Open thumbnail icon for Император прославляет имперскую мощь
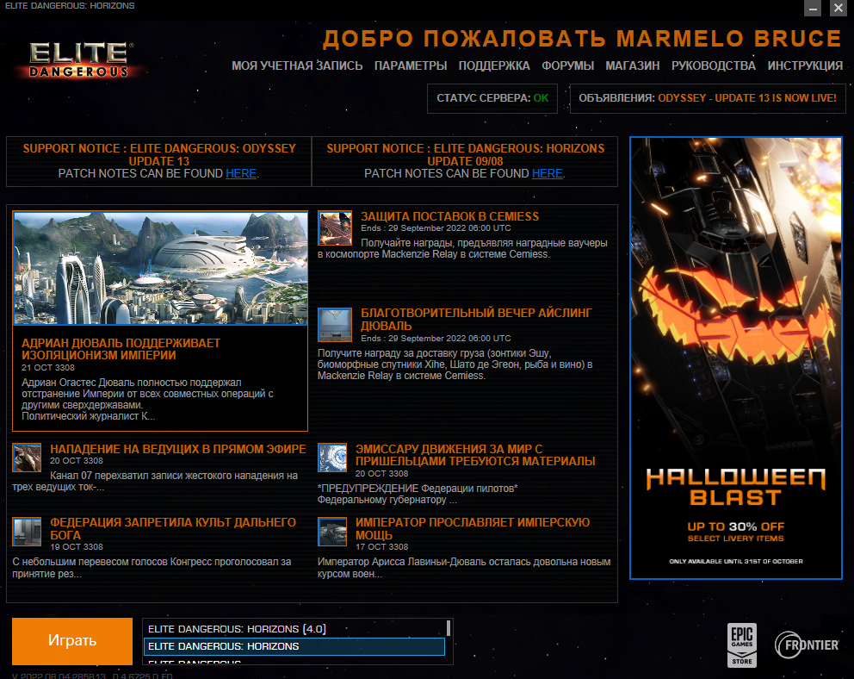This screenshot has width=854, height=679. click(x=332, y=532)
